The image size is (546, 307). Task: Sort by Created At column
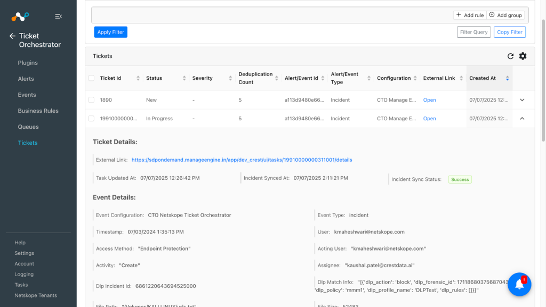(508, 78)
